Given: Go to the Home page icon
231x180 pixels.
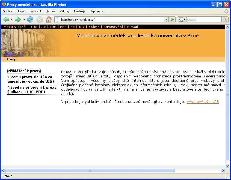Looking at the screenshot, I should pyautogui.click(x=49, y=19).
